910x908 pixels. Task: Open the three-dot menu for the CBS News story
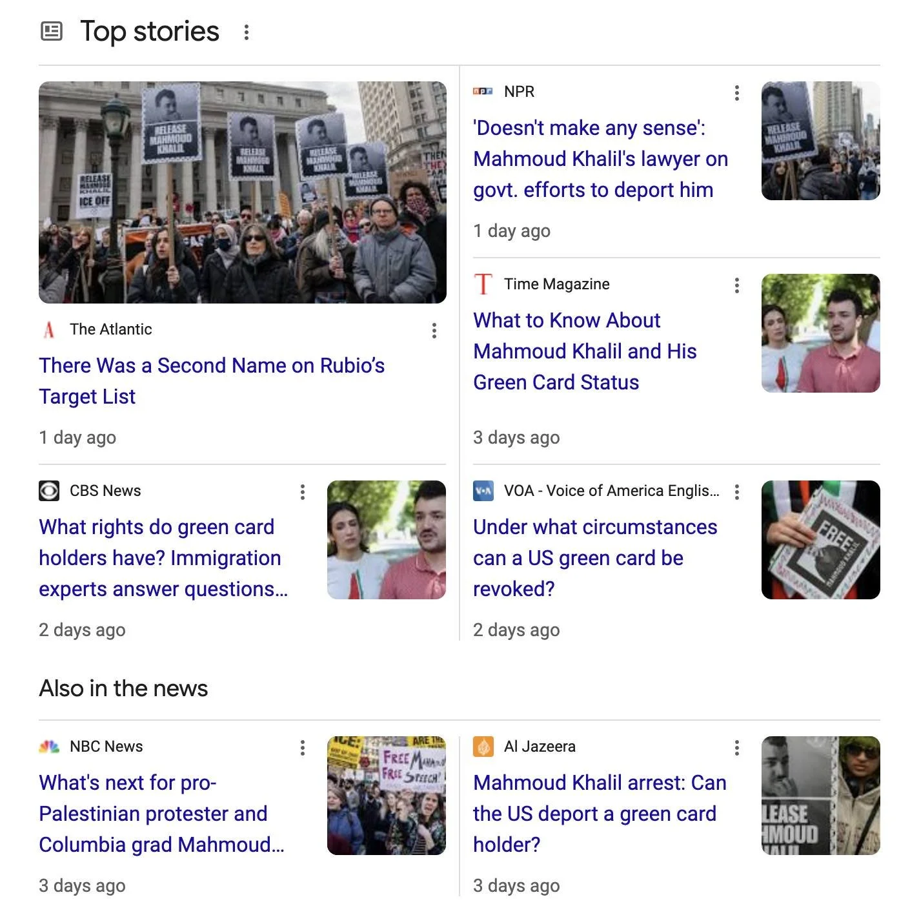(302, 492)
